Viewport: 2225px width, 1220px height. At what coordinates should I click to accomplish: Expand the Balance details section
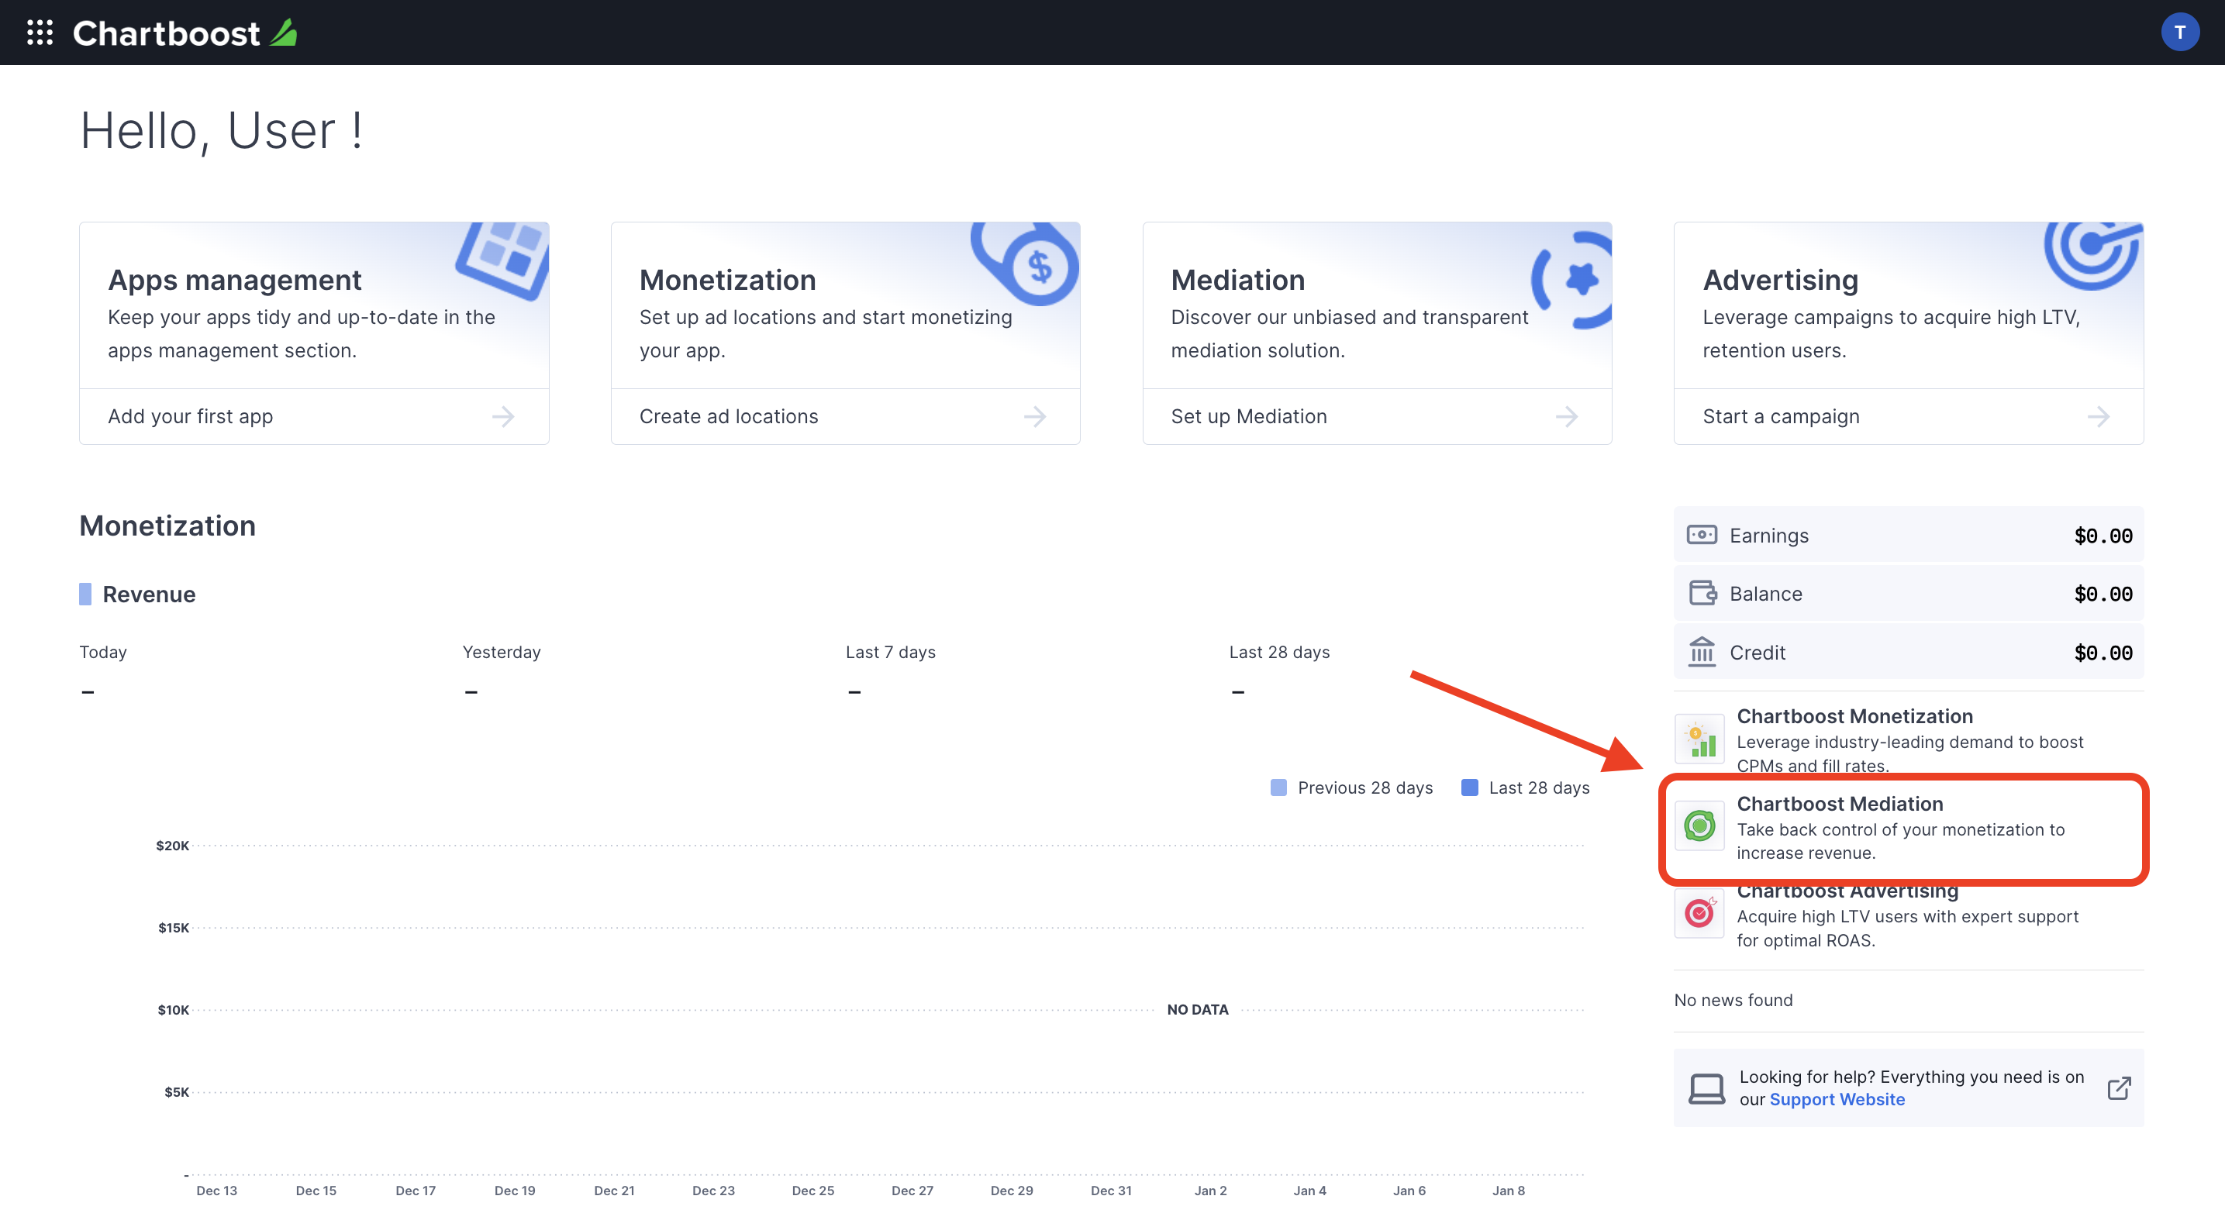(1906, 592)
